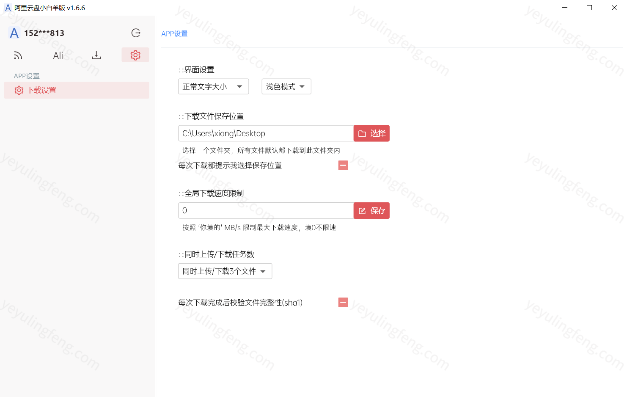The width and height of the screenshot is (627, 397).
Task: Close the 阿里云盘小白羊版 window
Action: [x=614, y=8]
